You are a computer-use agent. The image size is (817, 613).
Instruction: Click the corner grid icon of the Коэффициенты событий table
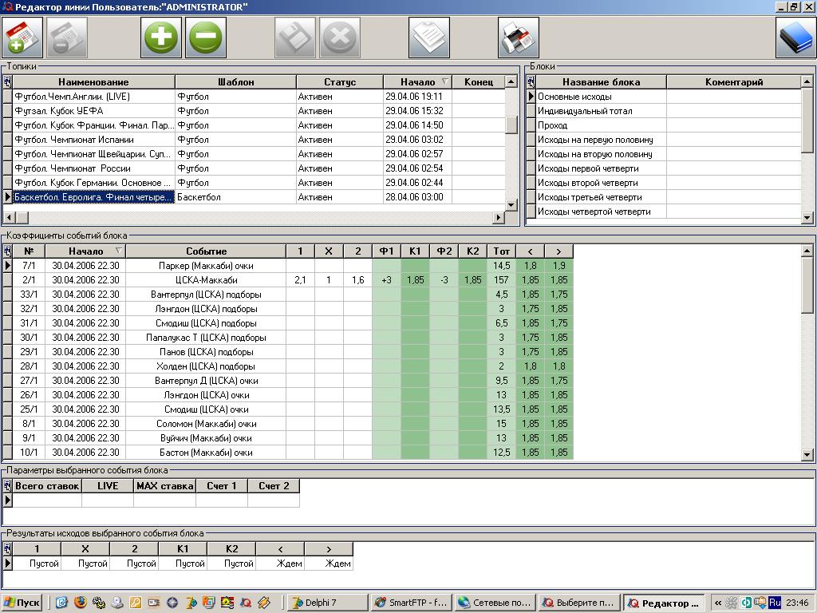(7, 251)
